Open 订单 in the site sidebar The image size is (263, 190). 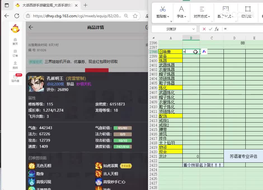coord(15,53)
